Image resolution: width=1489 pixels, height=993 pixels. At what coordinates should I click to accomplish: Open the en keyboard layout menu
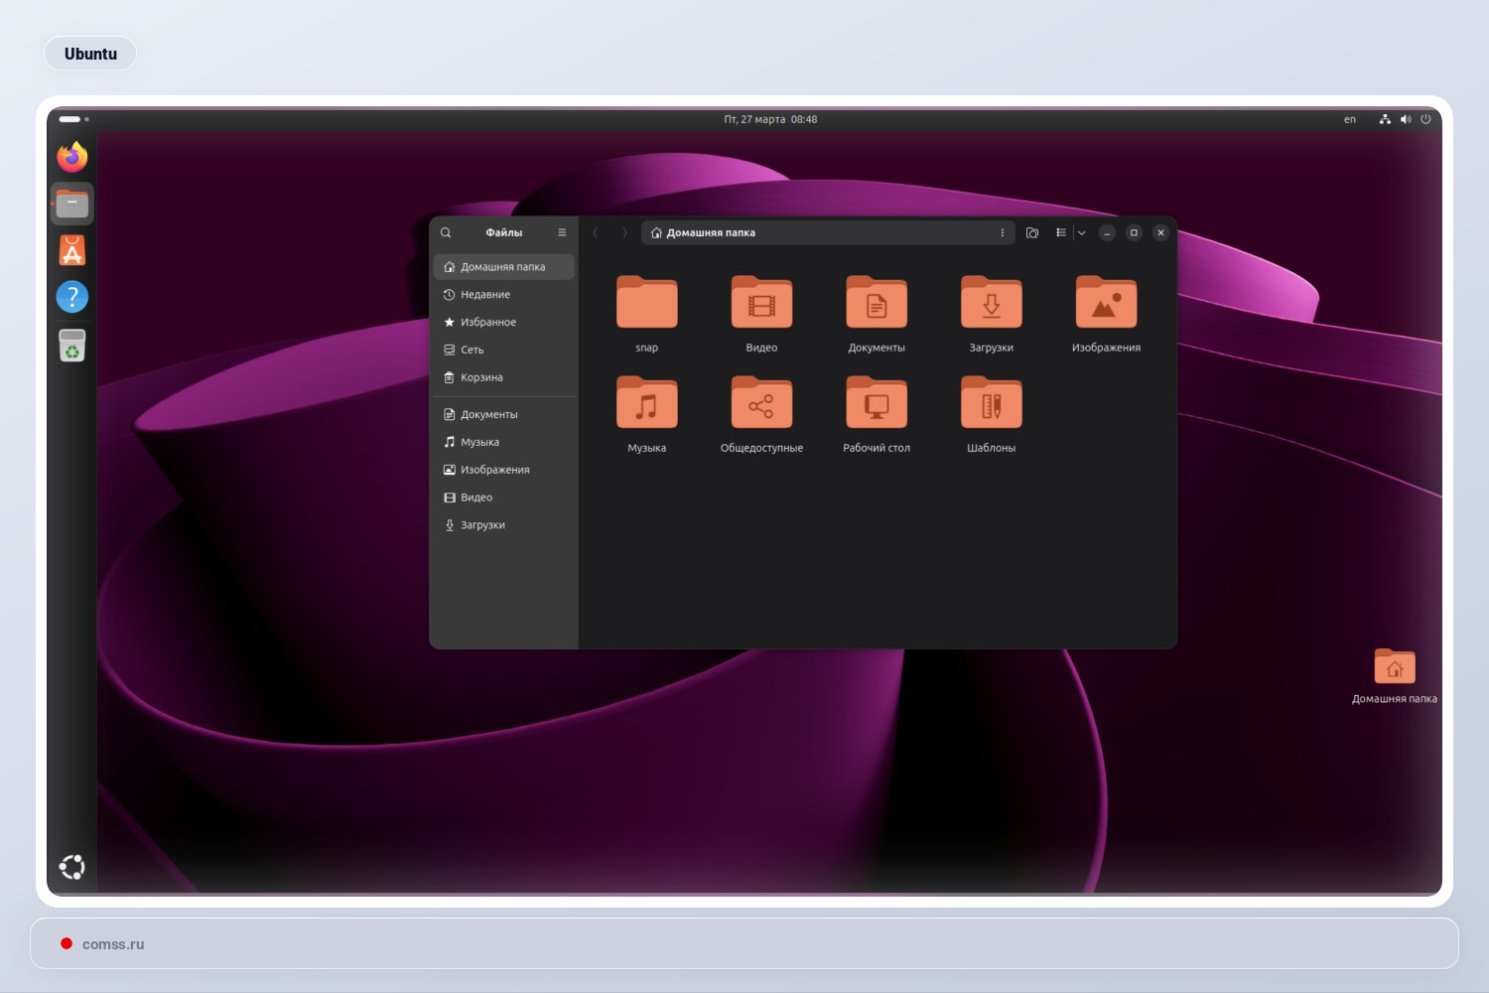pyautogui.click(x=1350, y=118)
